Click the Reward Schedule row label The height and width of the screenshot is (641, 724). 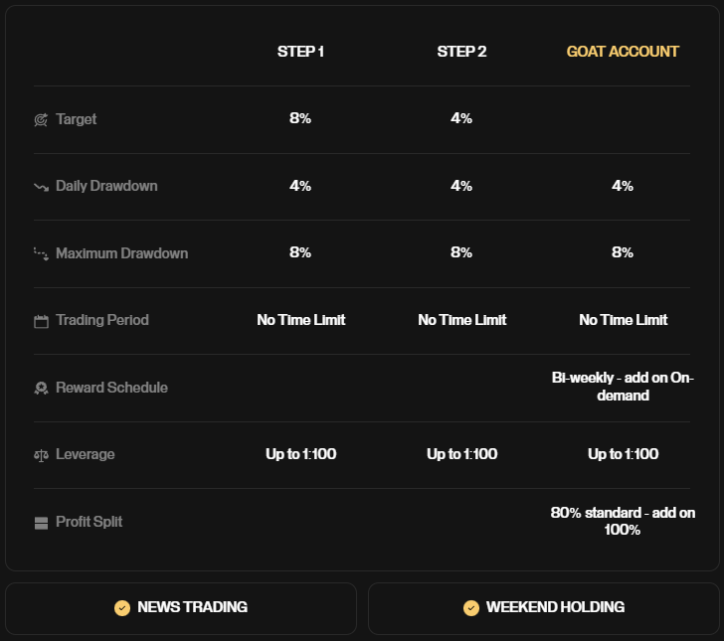[x=111, y=388]
